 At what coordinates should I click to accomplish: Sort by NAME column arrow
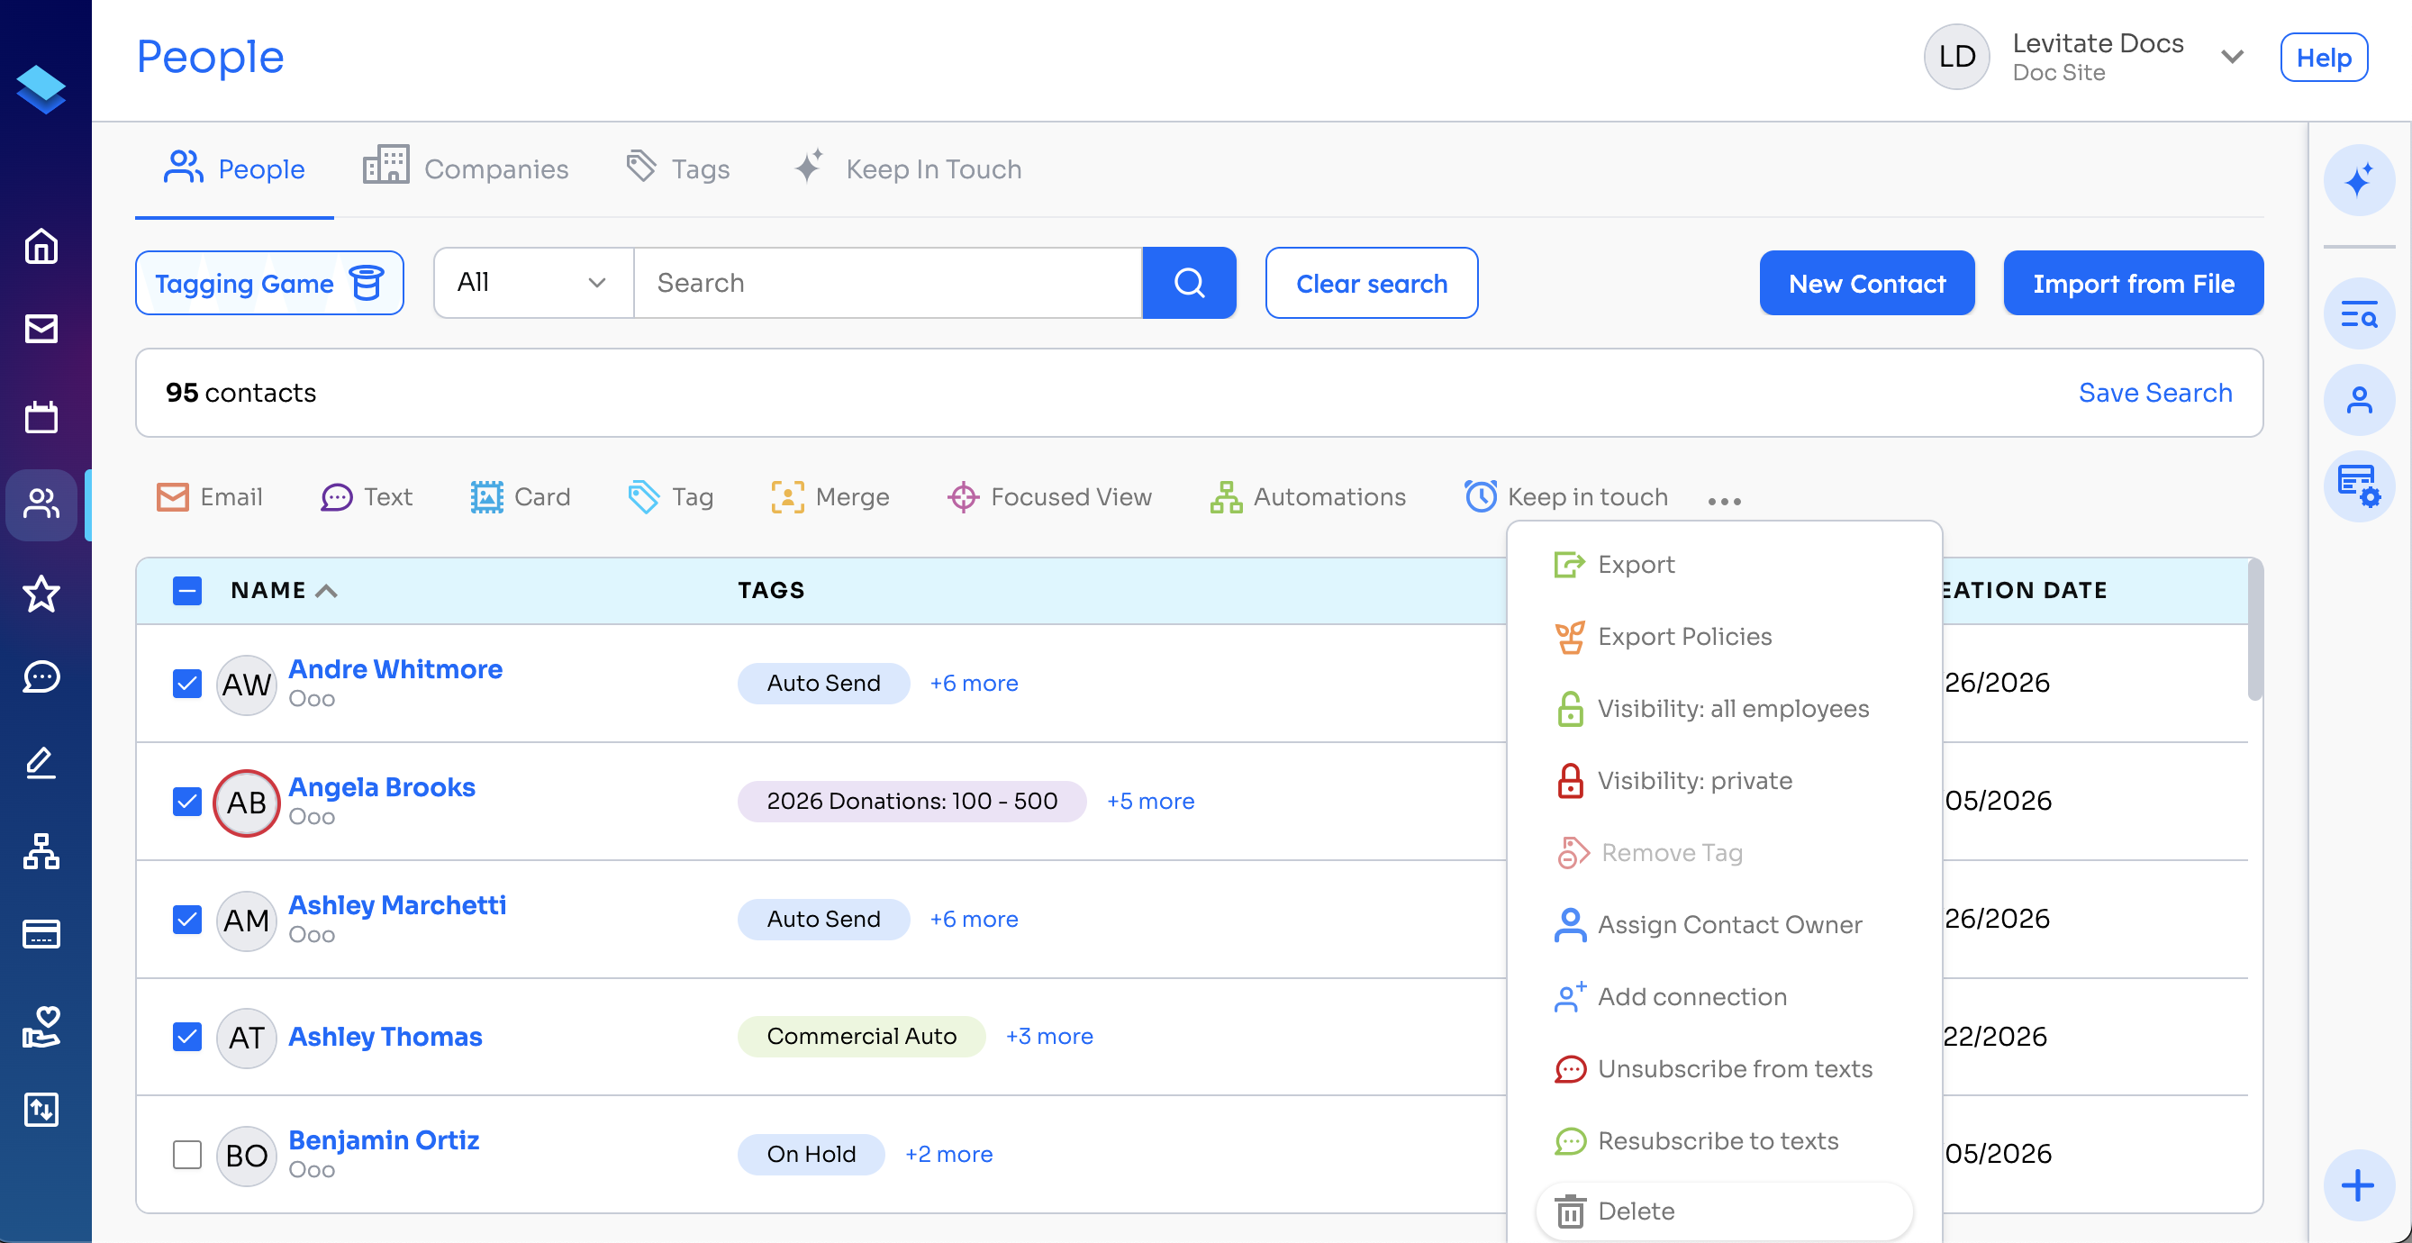tap(326, 591)
